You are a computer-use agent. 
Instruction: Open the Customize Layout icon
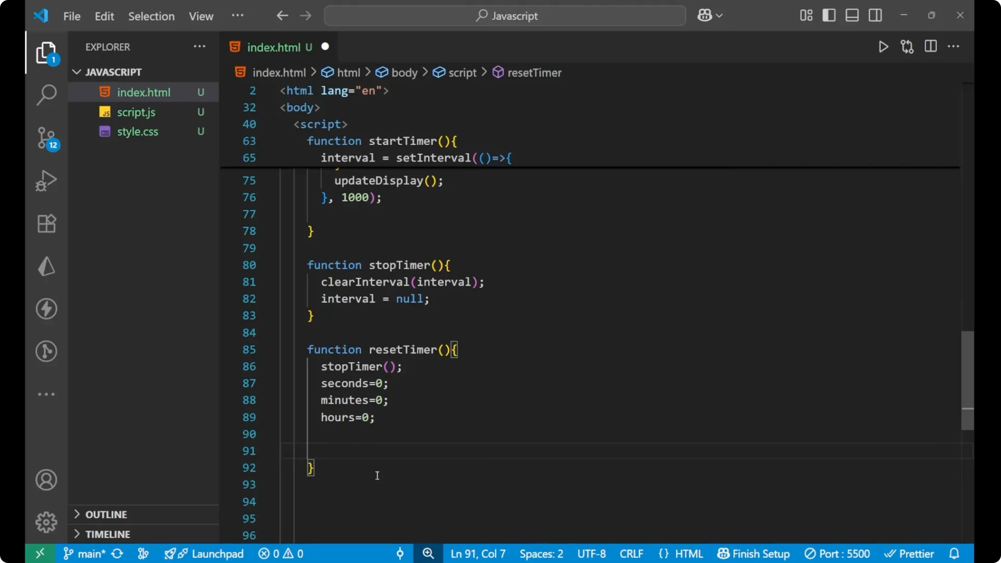click(x=805, y=15)
